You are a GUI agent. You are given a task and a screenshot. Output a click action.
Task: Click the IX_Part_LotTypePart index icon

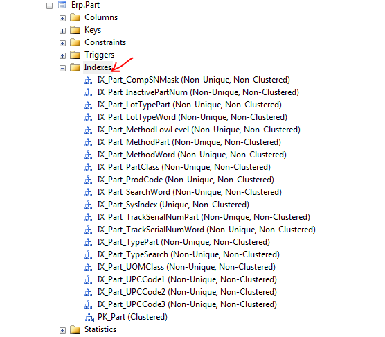pyautogui.click(x=89, y=105)
